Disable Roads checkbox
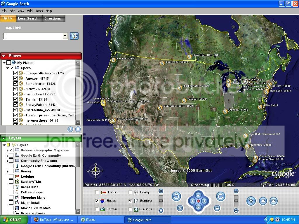This screenshot has width=299, height=224. coord(97,201)
